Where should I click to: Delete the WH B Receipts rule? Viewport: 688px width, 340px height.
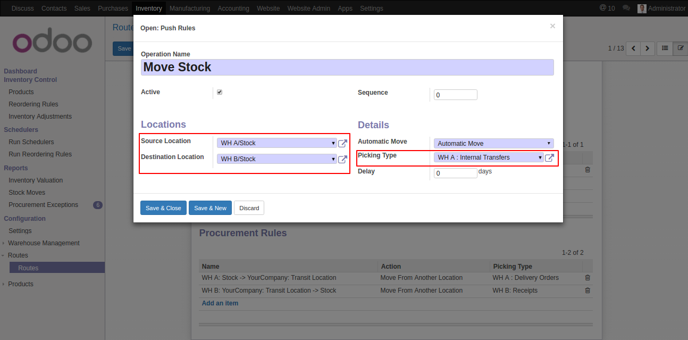point(588,291)
